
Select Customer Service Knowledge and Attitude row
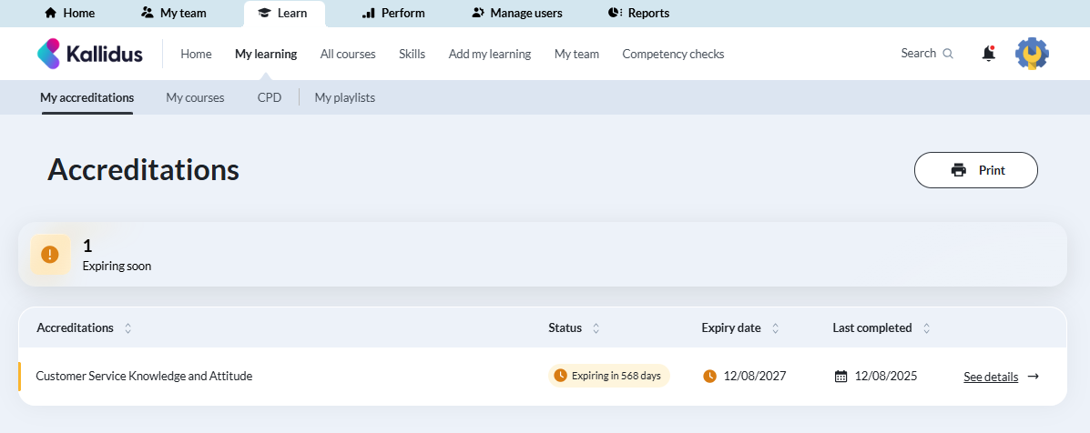point(144,376)
